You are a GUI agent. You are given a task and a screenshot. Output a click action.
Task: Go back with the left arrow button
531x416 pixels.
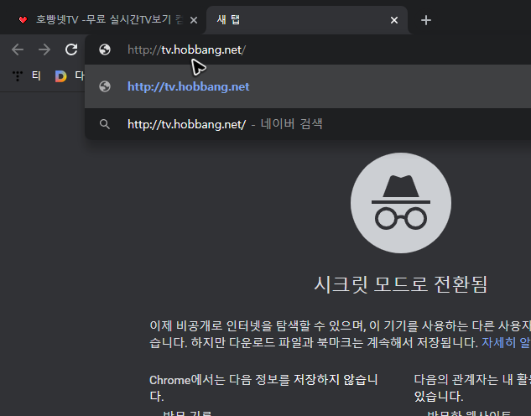(18, 49)
